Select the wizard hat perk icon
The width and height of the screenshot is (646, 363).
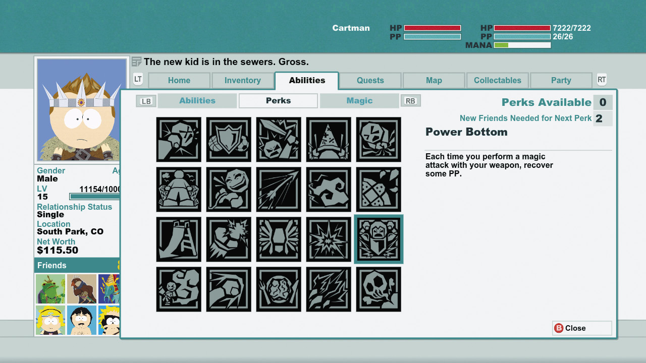click(x=329, y=140)
